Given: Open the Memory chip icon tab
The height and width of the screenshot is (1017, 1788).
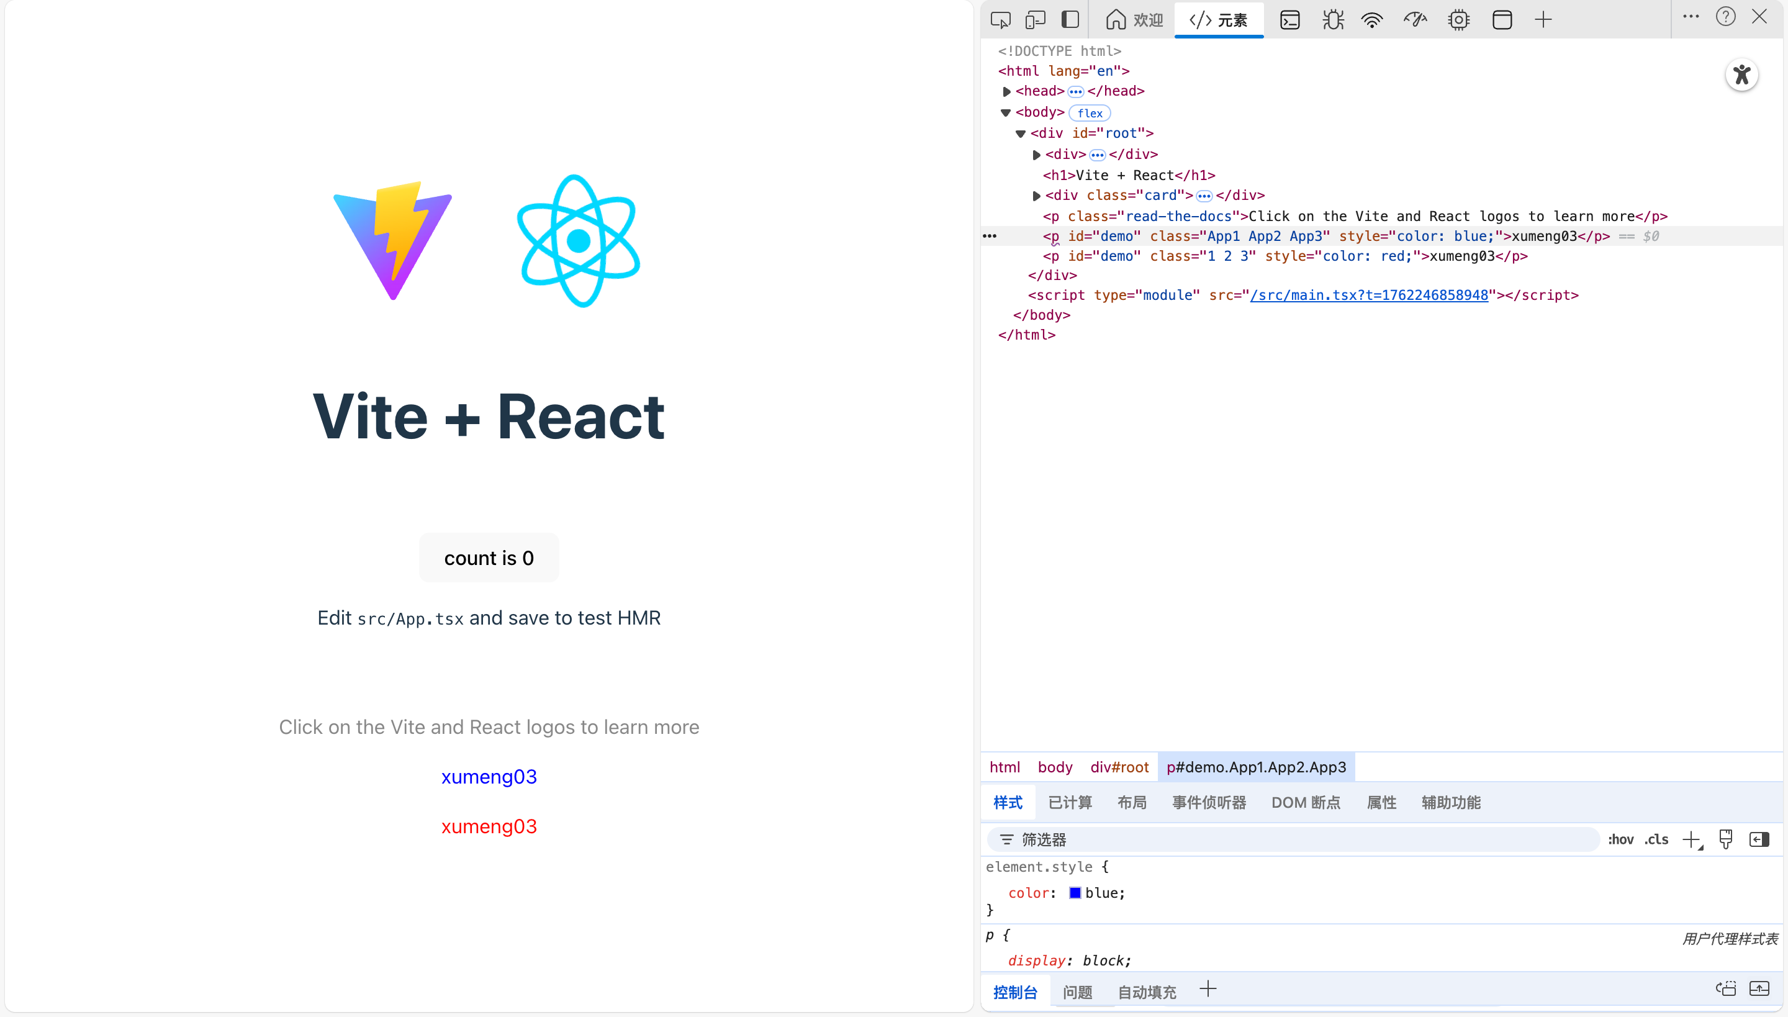Looking at the screenshot, I should tap(1458, 20).
